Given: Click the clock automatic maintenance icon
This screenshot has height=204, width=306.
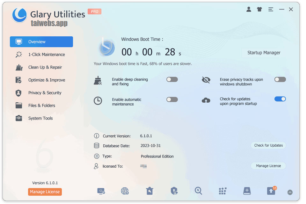Looking at the screenshot, I should (x=98, y=101).
